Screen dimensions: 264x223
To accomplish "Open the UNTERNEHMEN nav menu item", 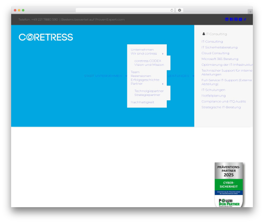I will tap(109, 76).
